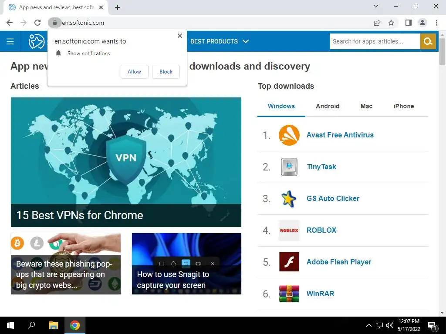446x334 pixels.
Task: Click the orange search magnifier button
Action: coord(428,41)
